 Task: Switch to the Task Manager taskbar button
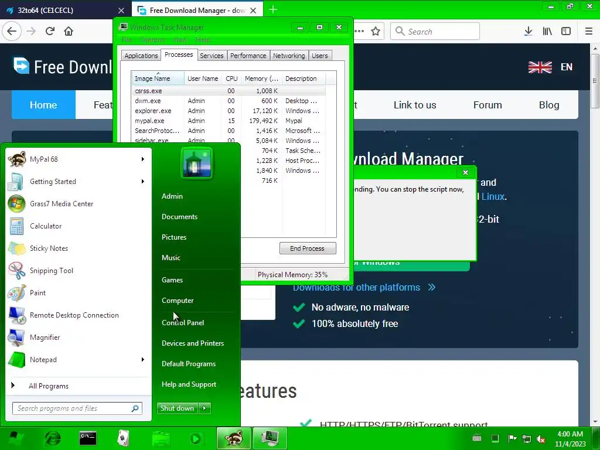[270, 438]
